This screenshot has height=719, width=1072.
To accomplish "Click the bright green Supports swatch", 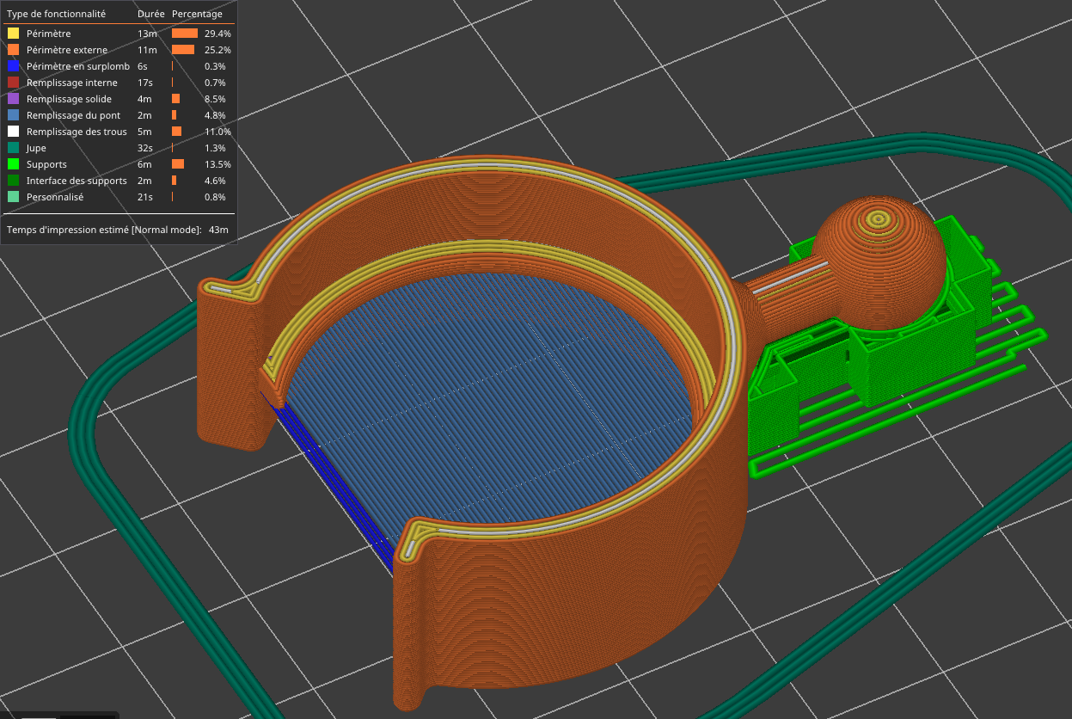I will coord(13,164).
